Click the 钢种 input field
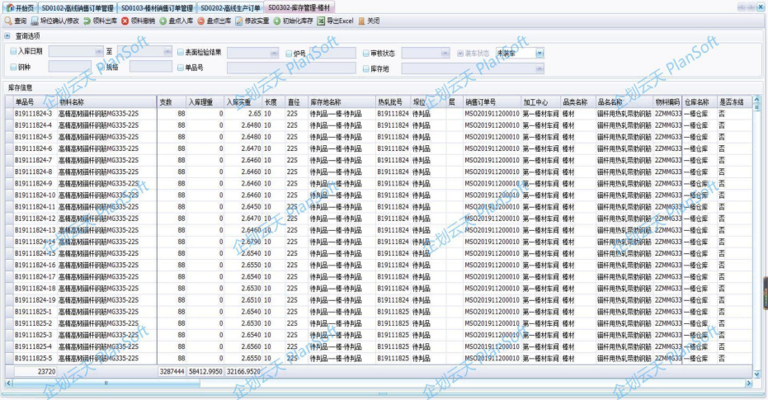The image size is (768, 400). [69, 67]
